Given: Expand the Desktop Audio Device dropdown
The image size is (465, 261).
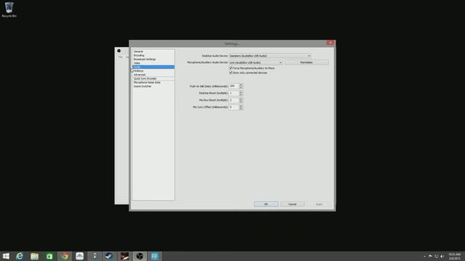Looking at the screenshot, I should pos(270,56).
